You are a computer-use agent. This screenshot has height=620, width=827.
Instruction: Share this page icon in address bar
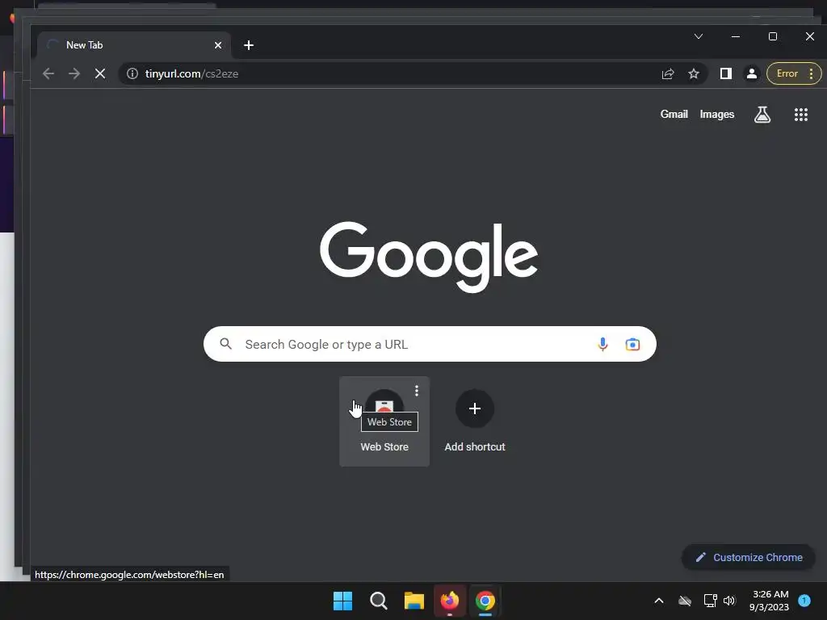coord(668,73)
